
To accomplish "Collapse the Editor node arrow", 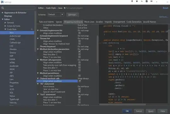I will tap(3, 19).
